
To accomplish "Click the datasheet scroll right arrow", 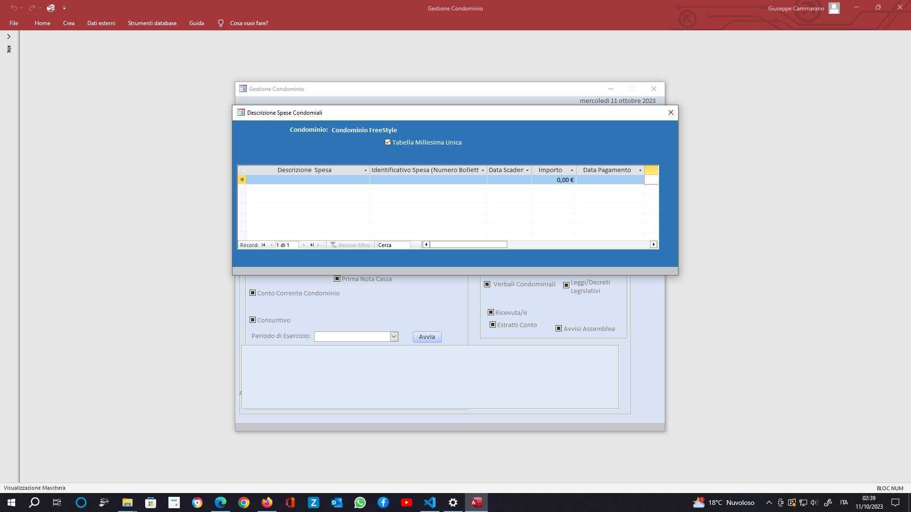I will (x=653, y=245).
